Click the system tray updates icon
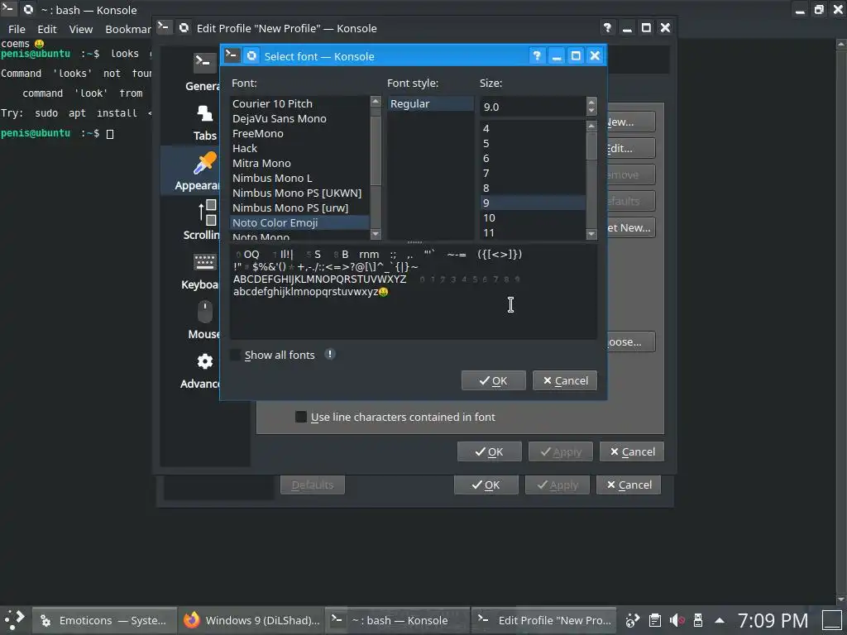 [633, 620]
